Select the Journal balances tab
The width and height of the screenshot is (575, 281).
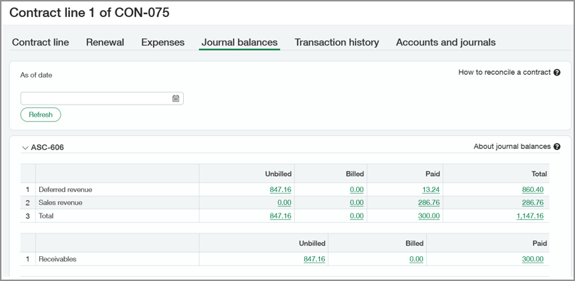pos(239,43)
